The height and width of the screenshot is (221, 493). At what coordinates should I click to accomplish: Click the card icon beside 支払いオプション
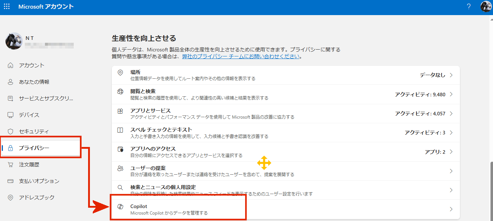(x=10, y=181)
